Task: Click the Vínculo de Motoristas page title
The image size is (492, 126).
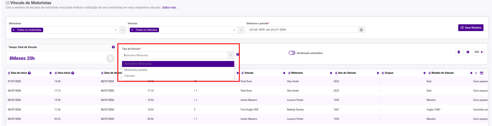Action: tap(31, 3)
